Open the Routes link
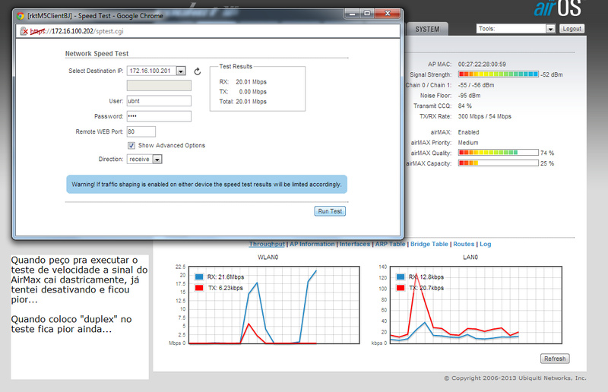 (464, 244)
